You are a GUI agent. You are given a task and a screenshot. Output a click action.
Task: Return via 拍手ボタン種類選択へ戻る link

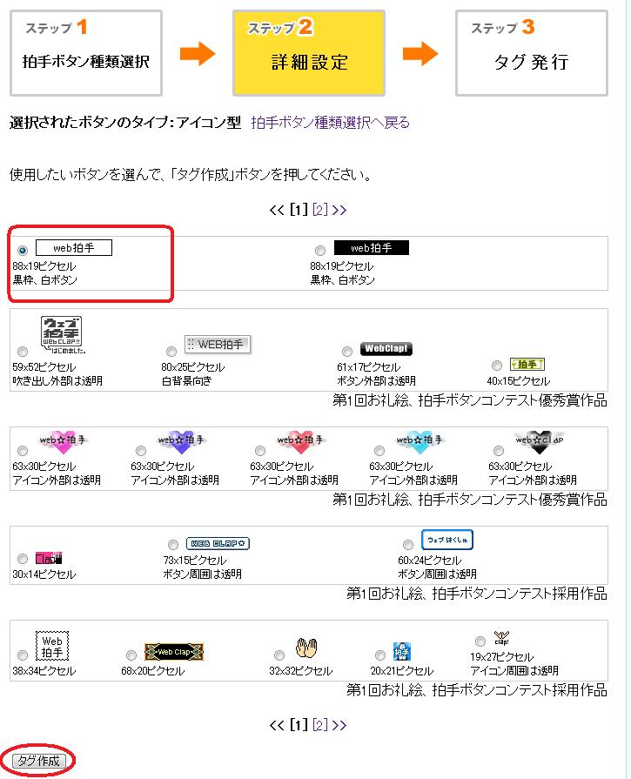(x=330, y=123)
